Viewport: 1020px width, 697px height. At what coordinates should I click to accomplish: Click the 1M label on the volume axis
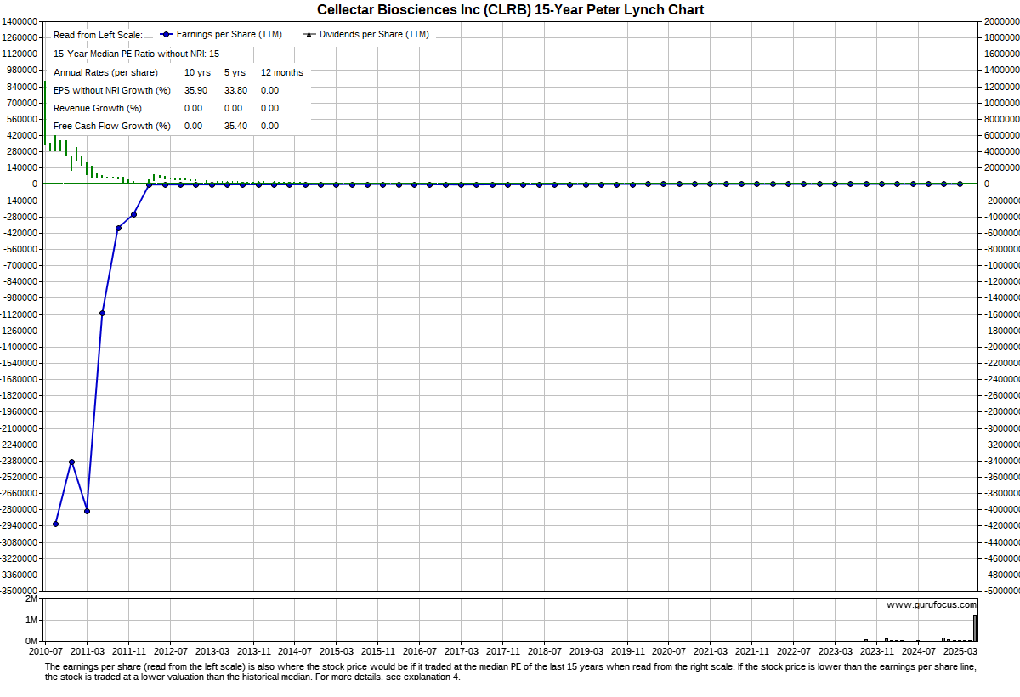click(31, 620)
